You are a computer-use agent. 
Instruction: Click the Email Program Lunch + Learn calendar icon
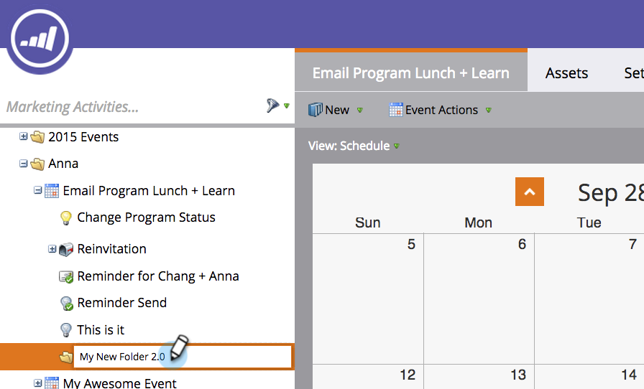pyautogui.click(x=52, y=191)
